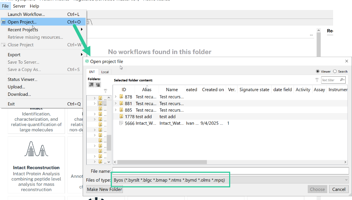Click the expand all folders icon

click(91, 85)
